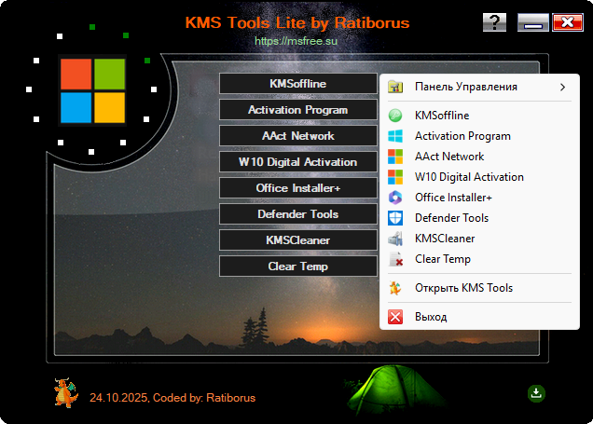Click the orange dragon mascot icon in the footer
This screenshot has height=424, width=593.
tap(66, 393)
